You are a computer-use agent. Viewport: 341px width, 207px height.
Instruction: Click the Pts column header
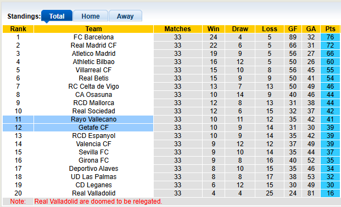330,29
